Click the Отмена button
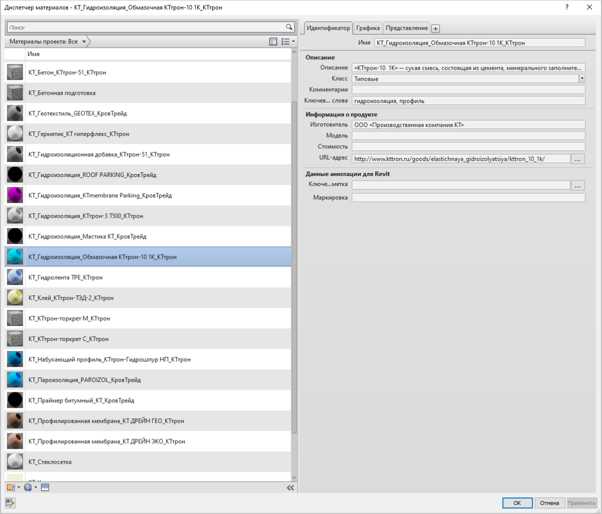Image resolution: width=602 pixels, height=514 pixels. click(x=550, y=503)
